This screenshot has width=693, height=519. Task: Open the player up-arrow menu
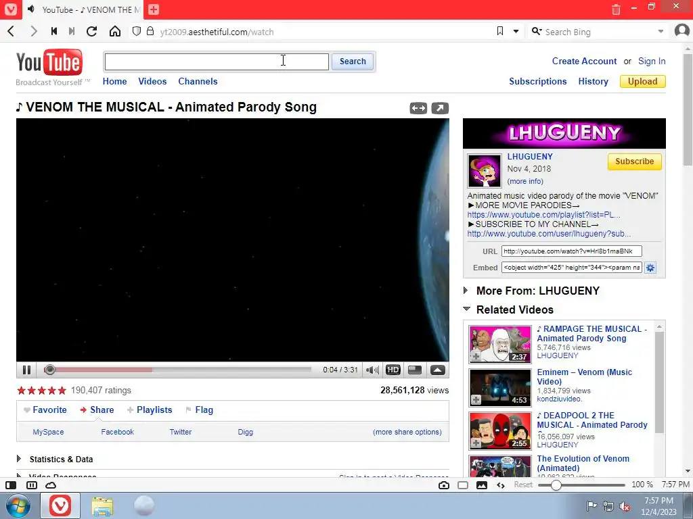coord(438,370)
